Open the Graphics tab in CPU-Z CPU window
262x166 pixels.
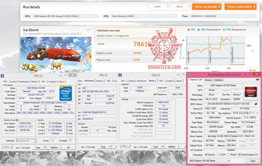52,82
